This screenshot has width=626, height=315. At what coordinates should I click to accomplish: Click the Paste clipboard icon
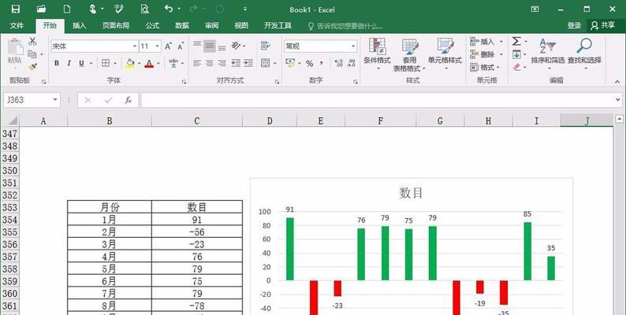pos(15,47)
